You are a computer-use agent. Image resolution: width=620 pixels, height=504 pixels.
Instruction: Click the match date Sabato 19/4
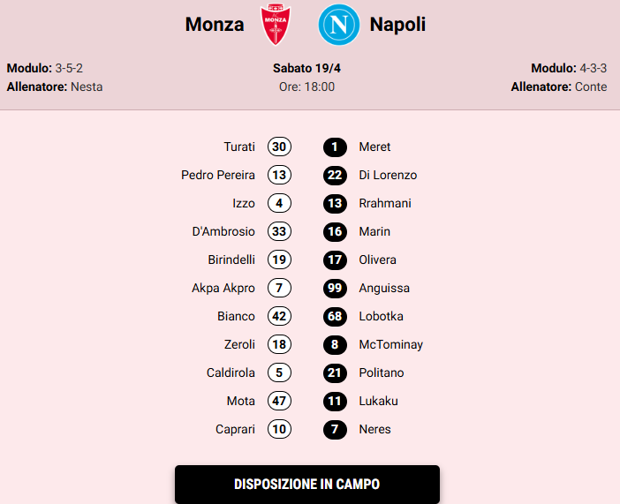click(x=306, y=68)
